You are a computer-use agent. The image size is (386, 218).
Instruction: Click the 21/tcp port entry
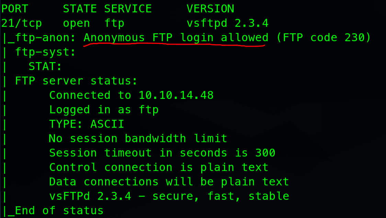coord(21,23)
